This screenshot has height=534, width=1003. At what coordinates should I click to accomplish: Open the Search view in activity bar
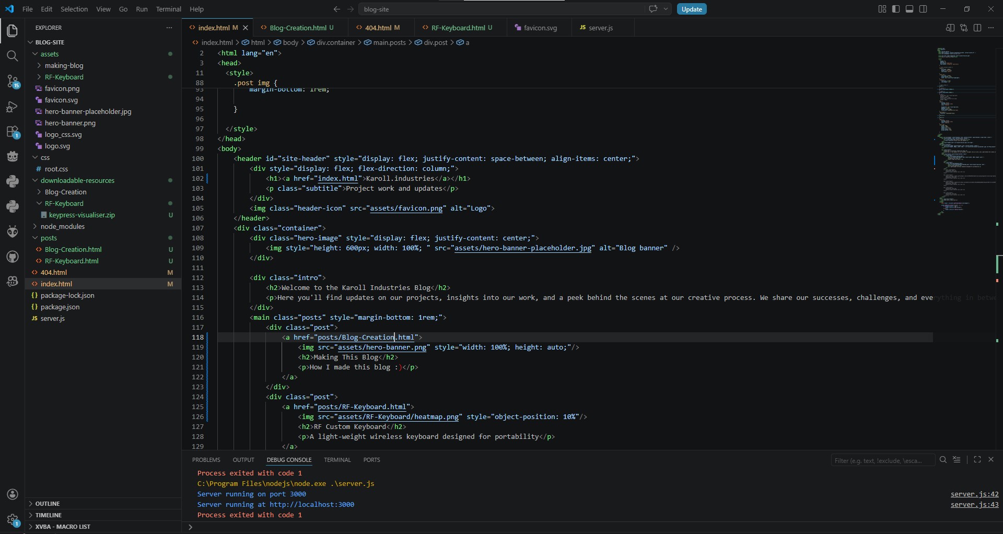pos(13,56)
